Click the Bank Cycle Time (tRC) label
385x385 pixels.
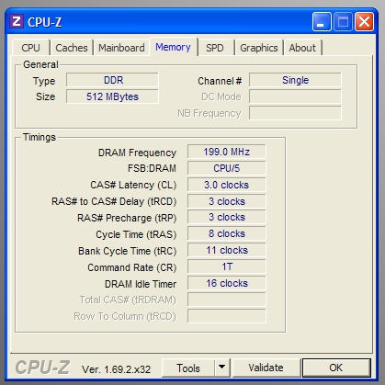[x=128, y=251]
